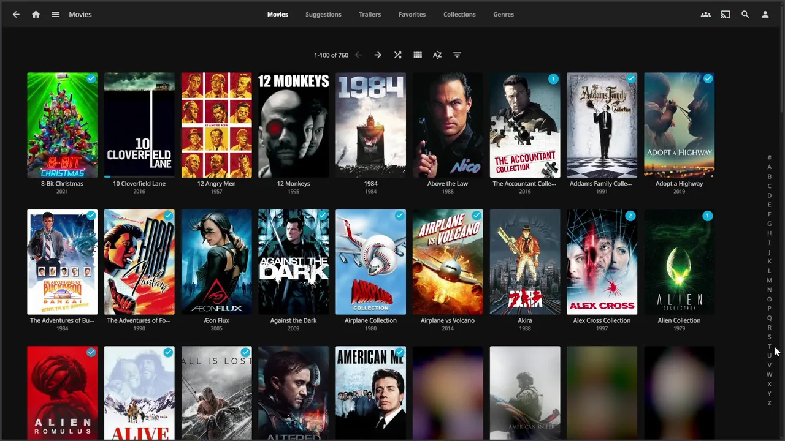Toggle watched checkmark on Adventures of Ford Fairlane

click(168, 216)
